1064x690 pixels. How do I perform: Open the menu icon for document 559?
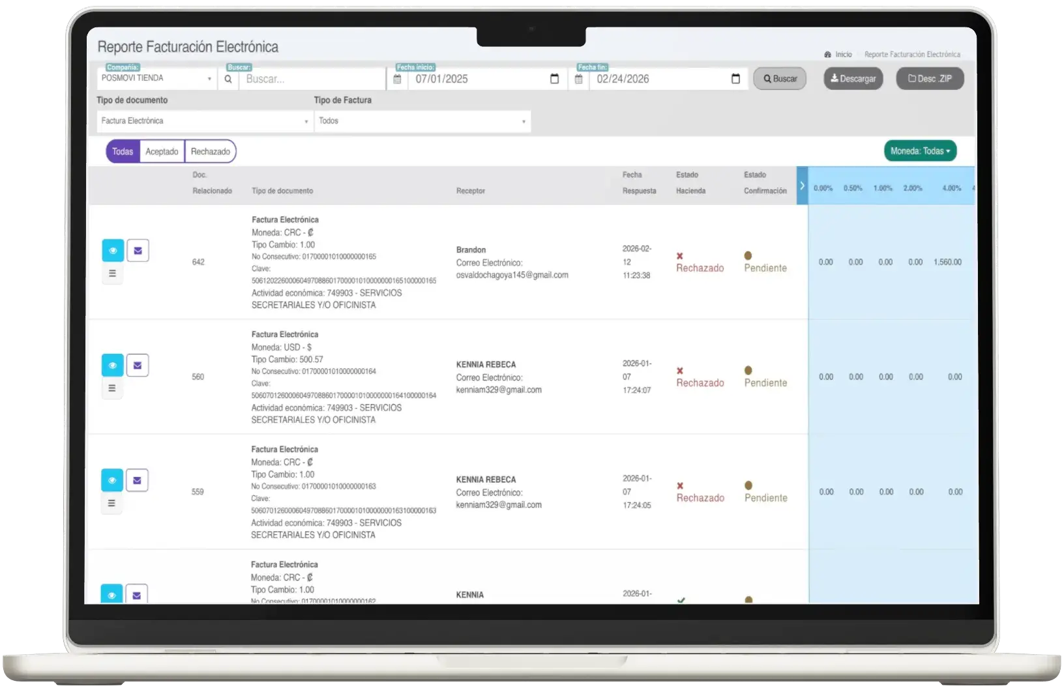pyautogui.click(x=111, y=504)
